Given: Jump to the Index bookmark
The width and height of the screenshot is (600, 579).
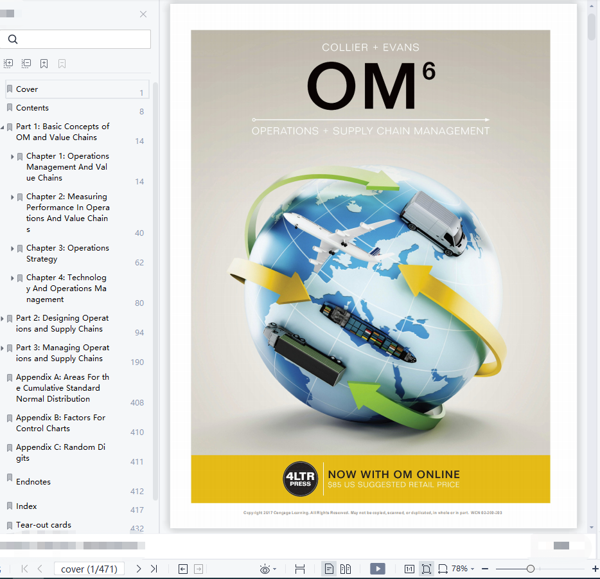Looking at the screenshot, I should click(x=26, y=506).
